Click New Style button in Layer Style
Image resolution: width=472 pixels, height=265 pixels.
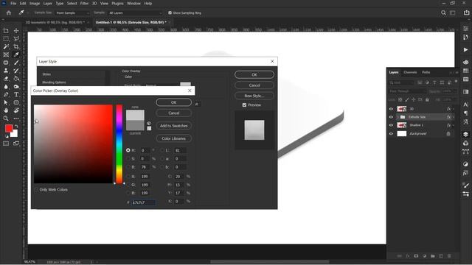pyautogui.click(x=254, y=96)
